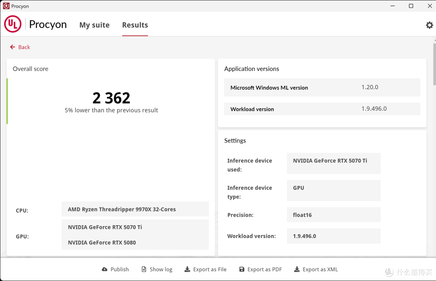Viewport: 436px width, 281px height.
Task: Click the Inference device type: label
Action: 249,192
